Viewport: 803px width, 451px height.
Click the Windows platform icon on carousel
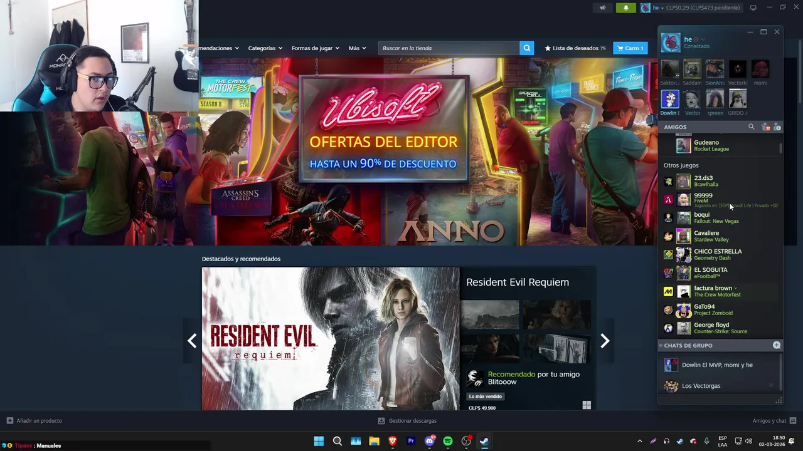click(x=587, y=405)
